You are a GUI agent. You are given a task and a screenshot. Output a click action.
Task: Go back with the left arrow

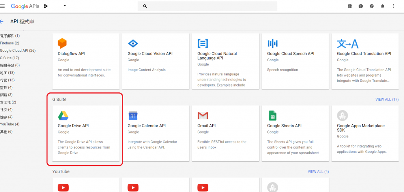pos(2,21)
